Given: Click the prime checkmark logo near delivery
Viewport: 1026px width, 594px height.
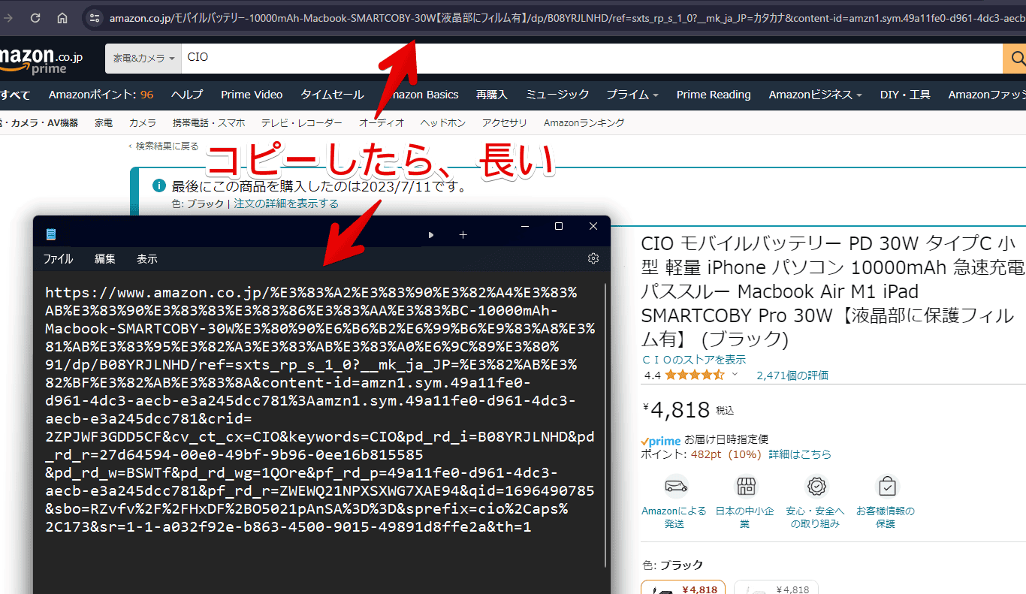Looking at the screenshot, I should [x=660, y=441].
